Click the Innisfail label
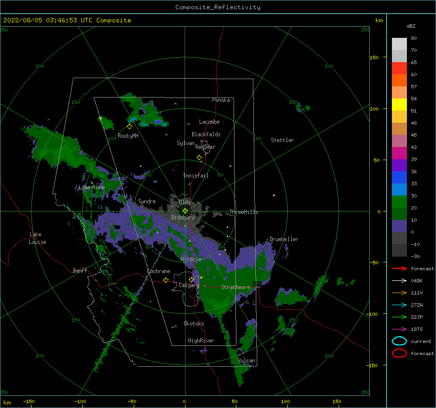The height and width of the screenshot is (408, 436). click(x=196, y=176)
